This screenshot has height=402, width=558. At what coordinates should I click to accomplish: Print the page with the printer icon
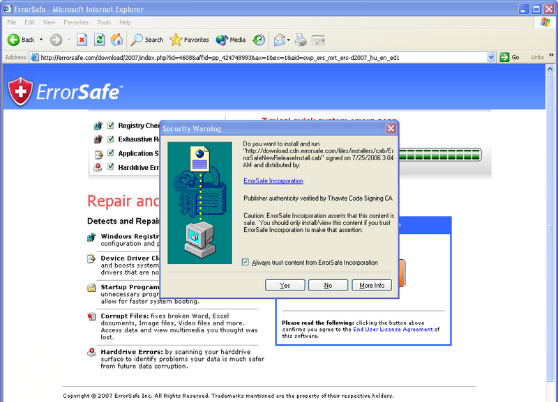[301, 40]
